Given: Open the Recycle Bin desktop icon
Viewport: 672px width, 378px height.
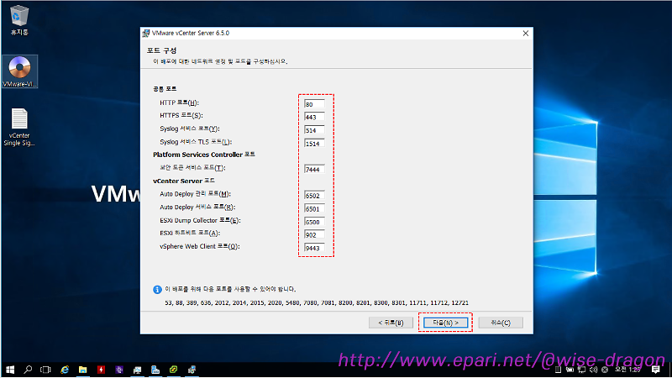Looking at the screenshot, I should coord(19,20).
